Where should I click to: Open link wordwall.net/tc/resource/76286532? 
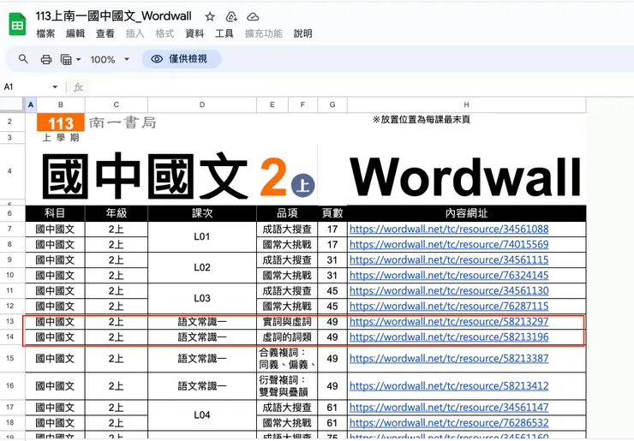[x=449, y=423]
